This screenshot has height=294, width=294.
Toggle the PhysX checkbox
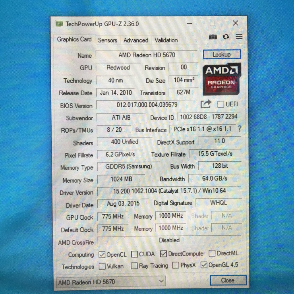click(175, 265)
